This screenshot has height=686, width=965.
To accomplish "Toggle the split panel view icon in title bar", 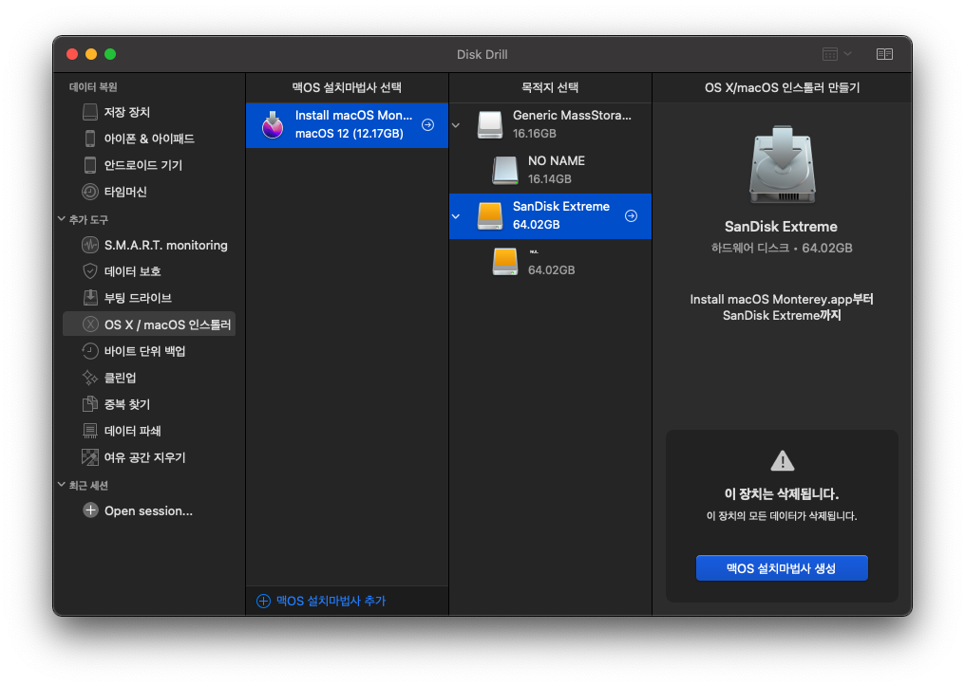I will tap(884, 54).
